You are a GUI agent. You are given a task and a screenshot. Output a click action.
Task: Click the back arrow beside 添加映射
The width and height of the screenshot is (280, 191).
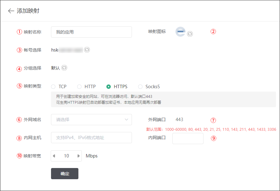pyautogui.click(x=11, y=11)
